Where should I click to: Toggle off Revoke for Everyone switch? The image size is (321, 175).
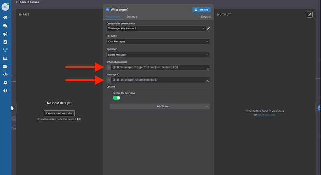[x=116, y=98]
